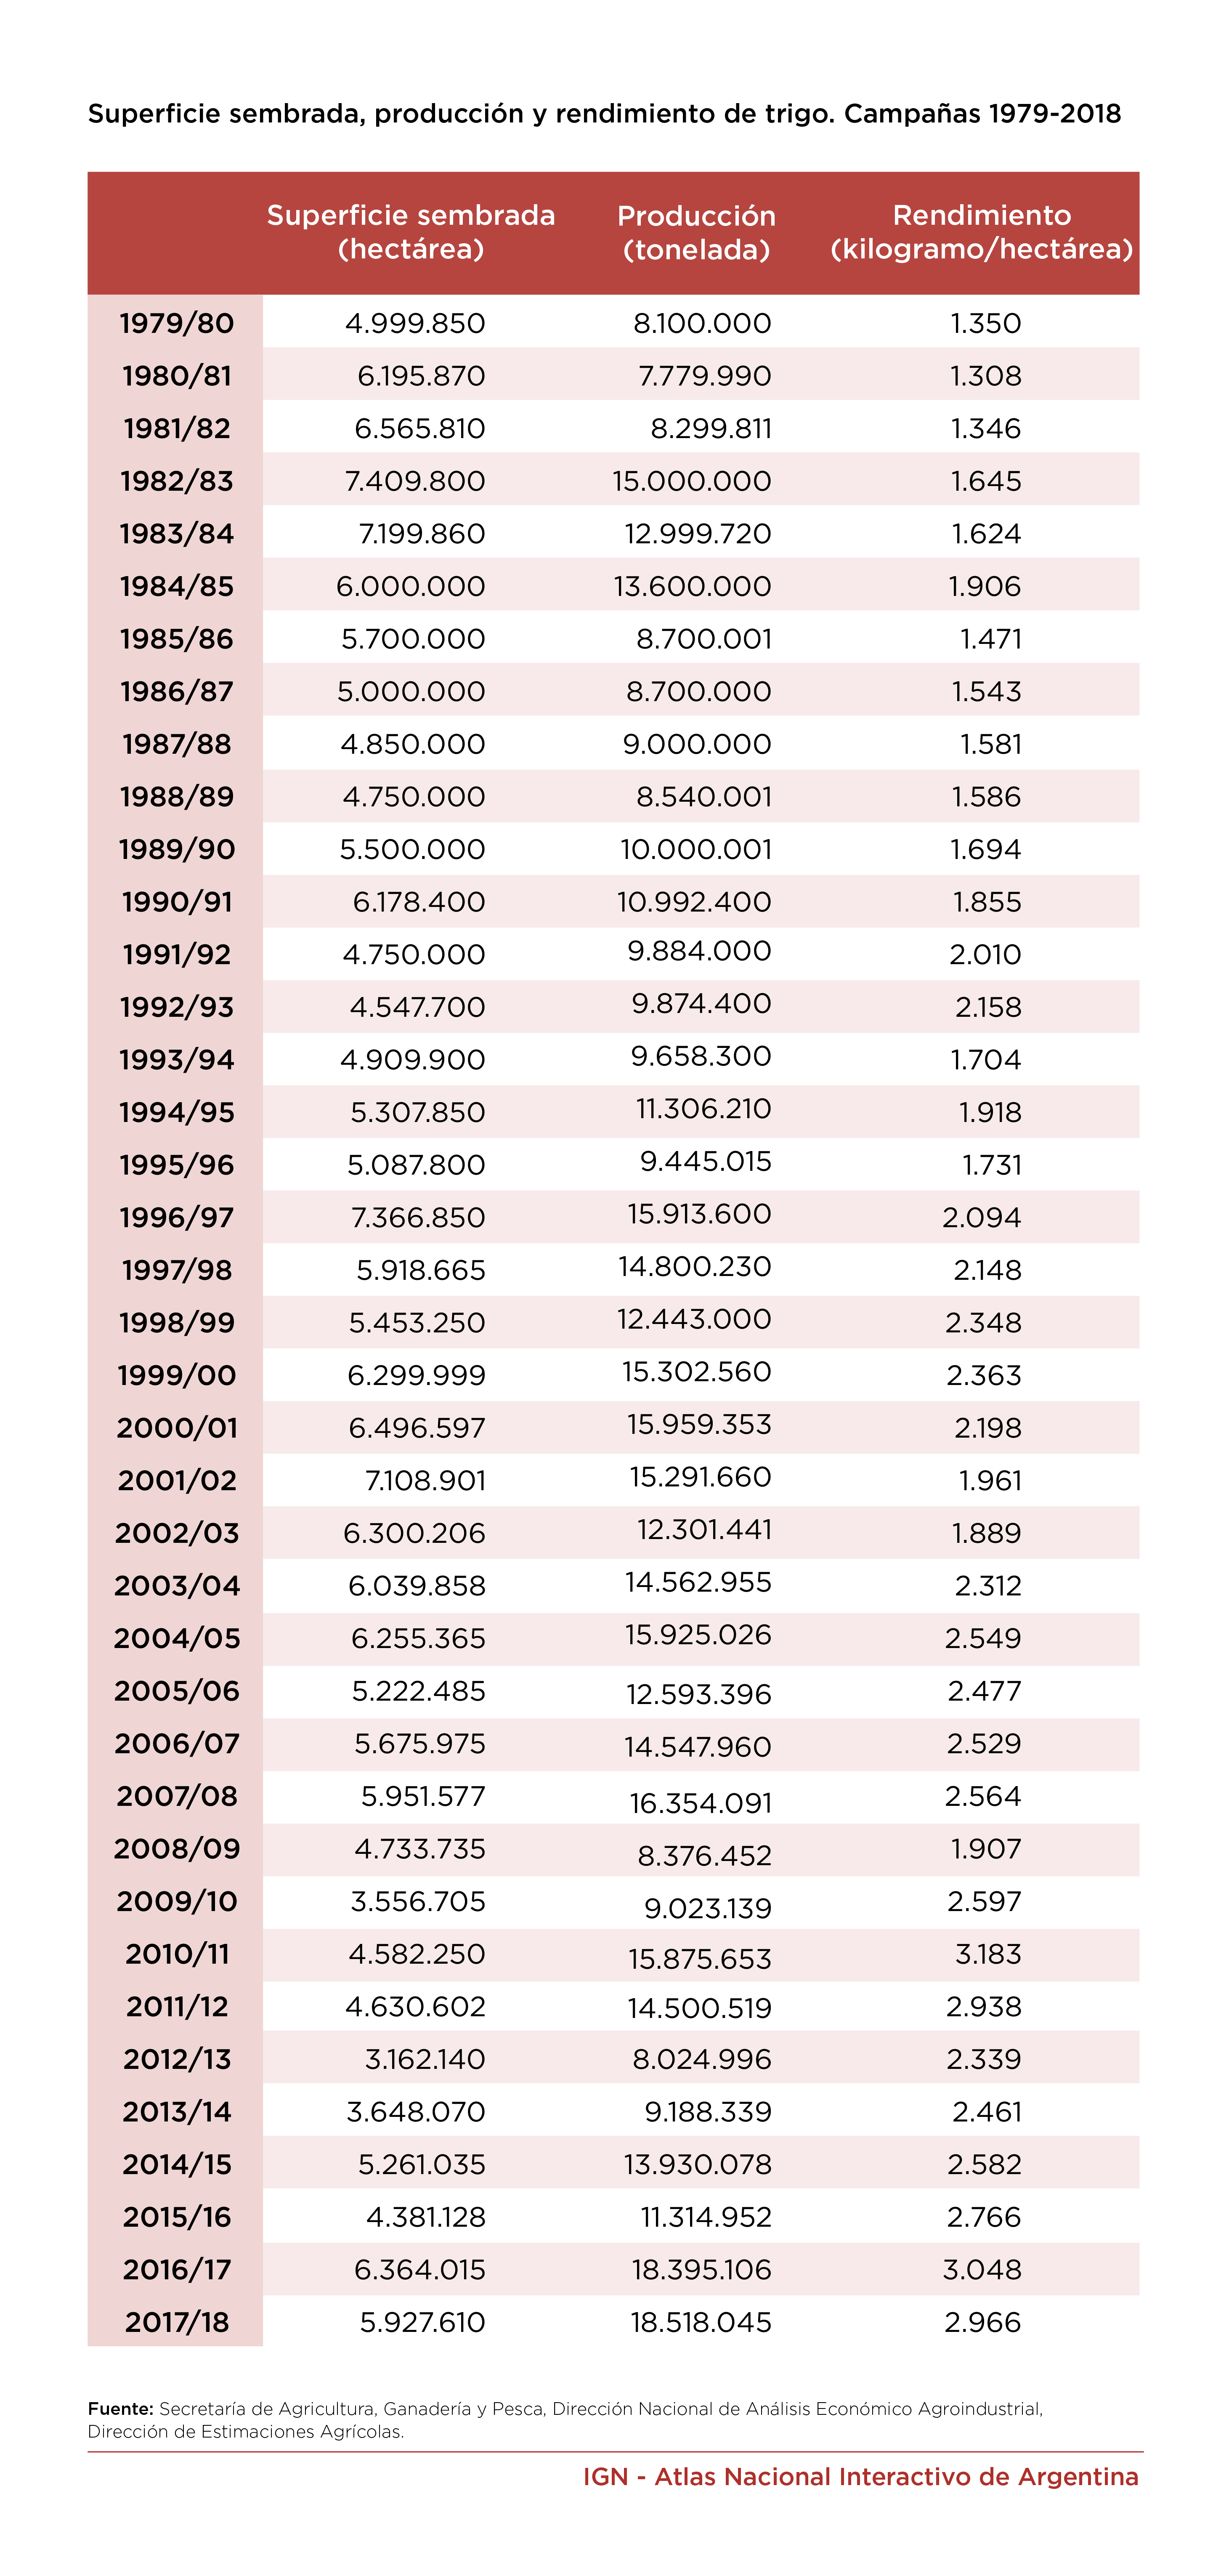Screen dimensions: 1229x2576
Task: Click production value 15.000.000 for 1982/83
Action: (x=692, y=481)
